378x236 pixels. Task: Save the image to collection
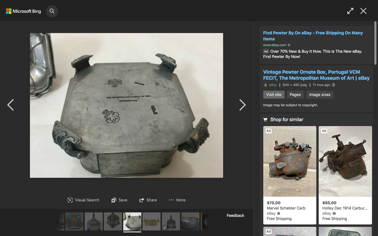point(119,200)
